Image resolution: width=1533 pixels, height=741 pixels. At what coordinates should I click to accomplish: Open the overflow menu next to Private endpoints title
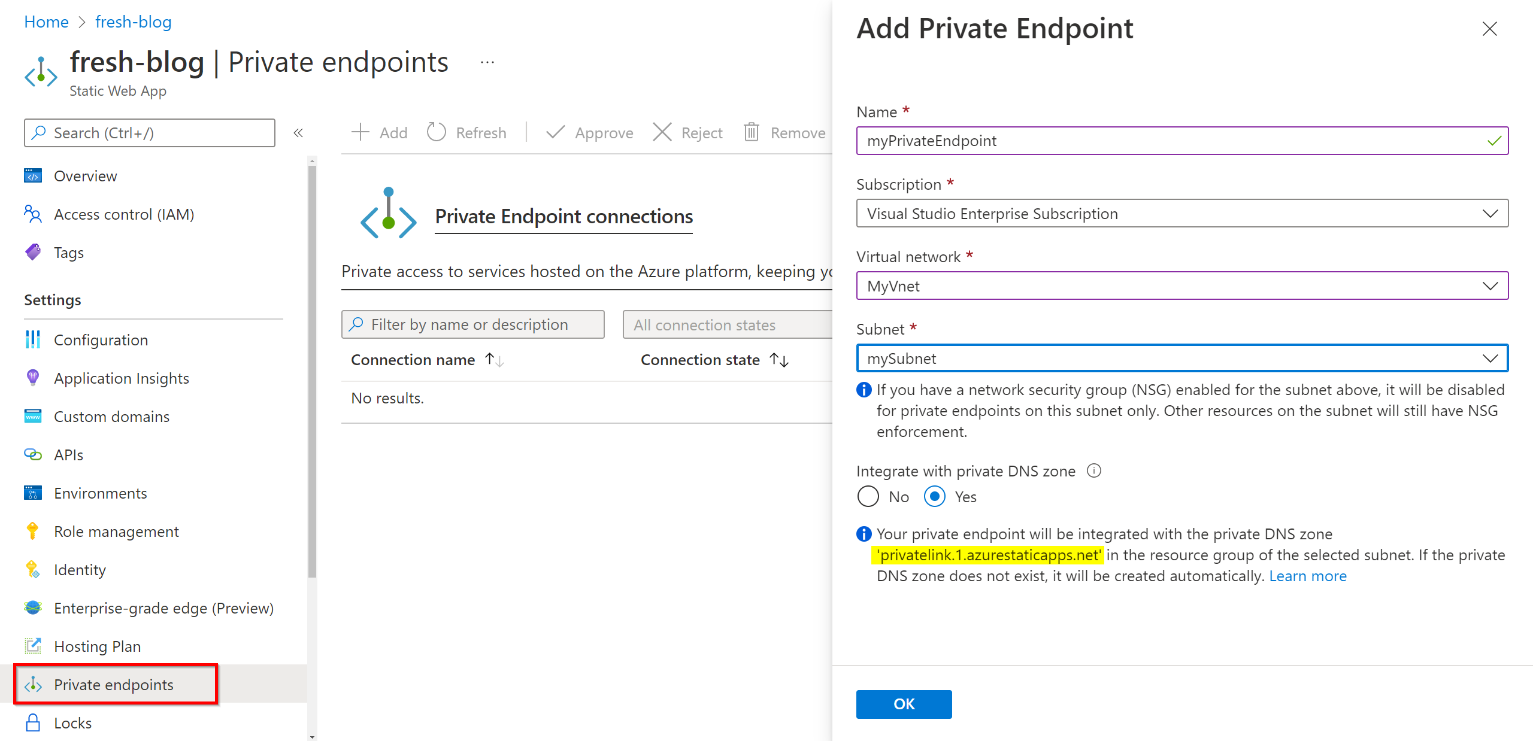(x=487, y=61)
